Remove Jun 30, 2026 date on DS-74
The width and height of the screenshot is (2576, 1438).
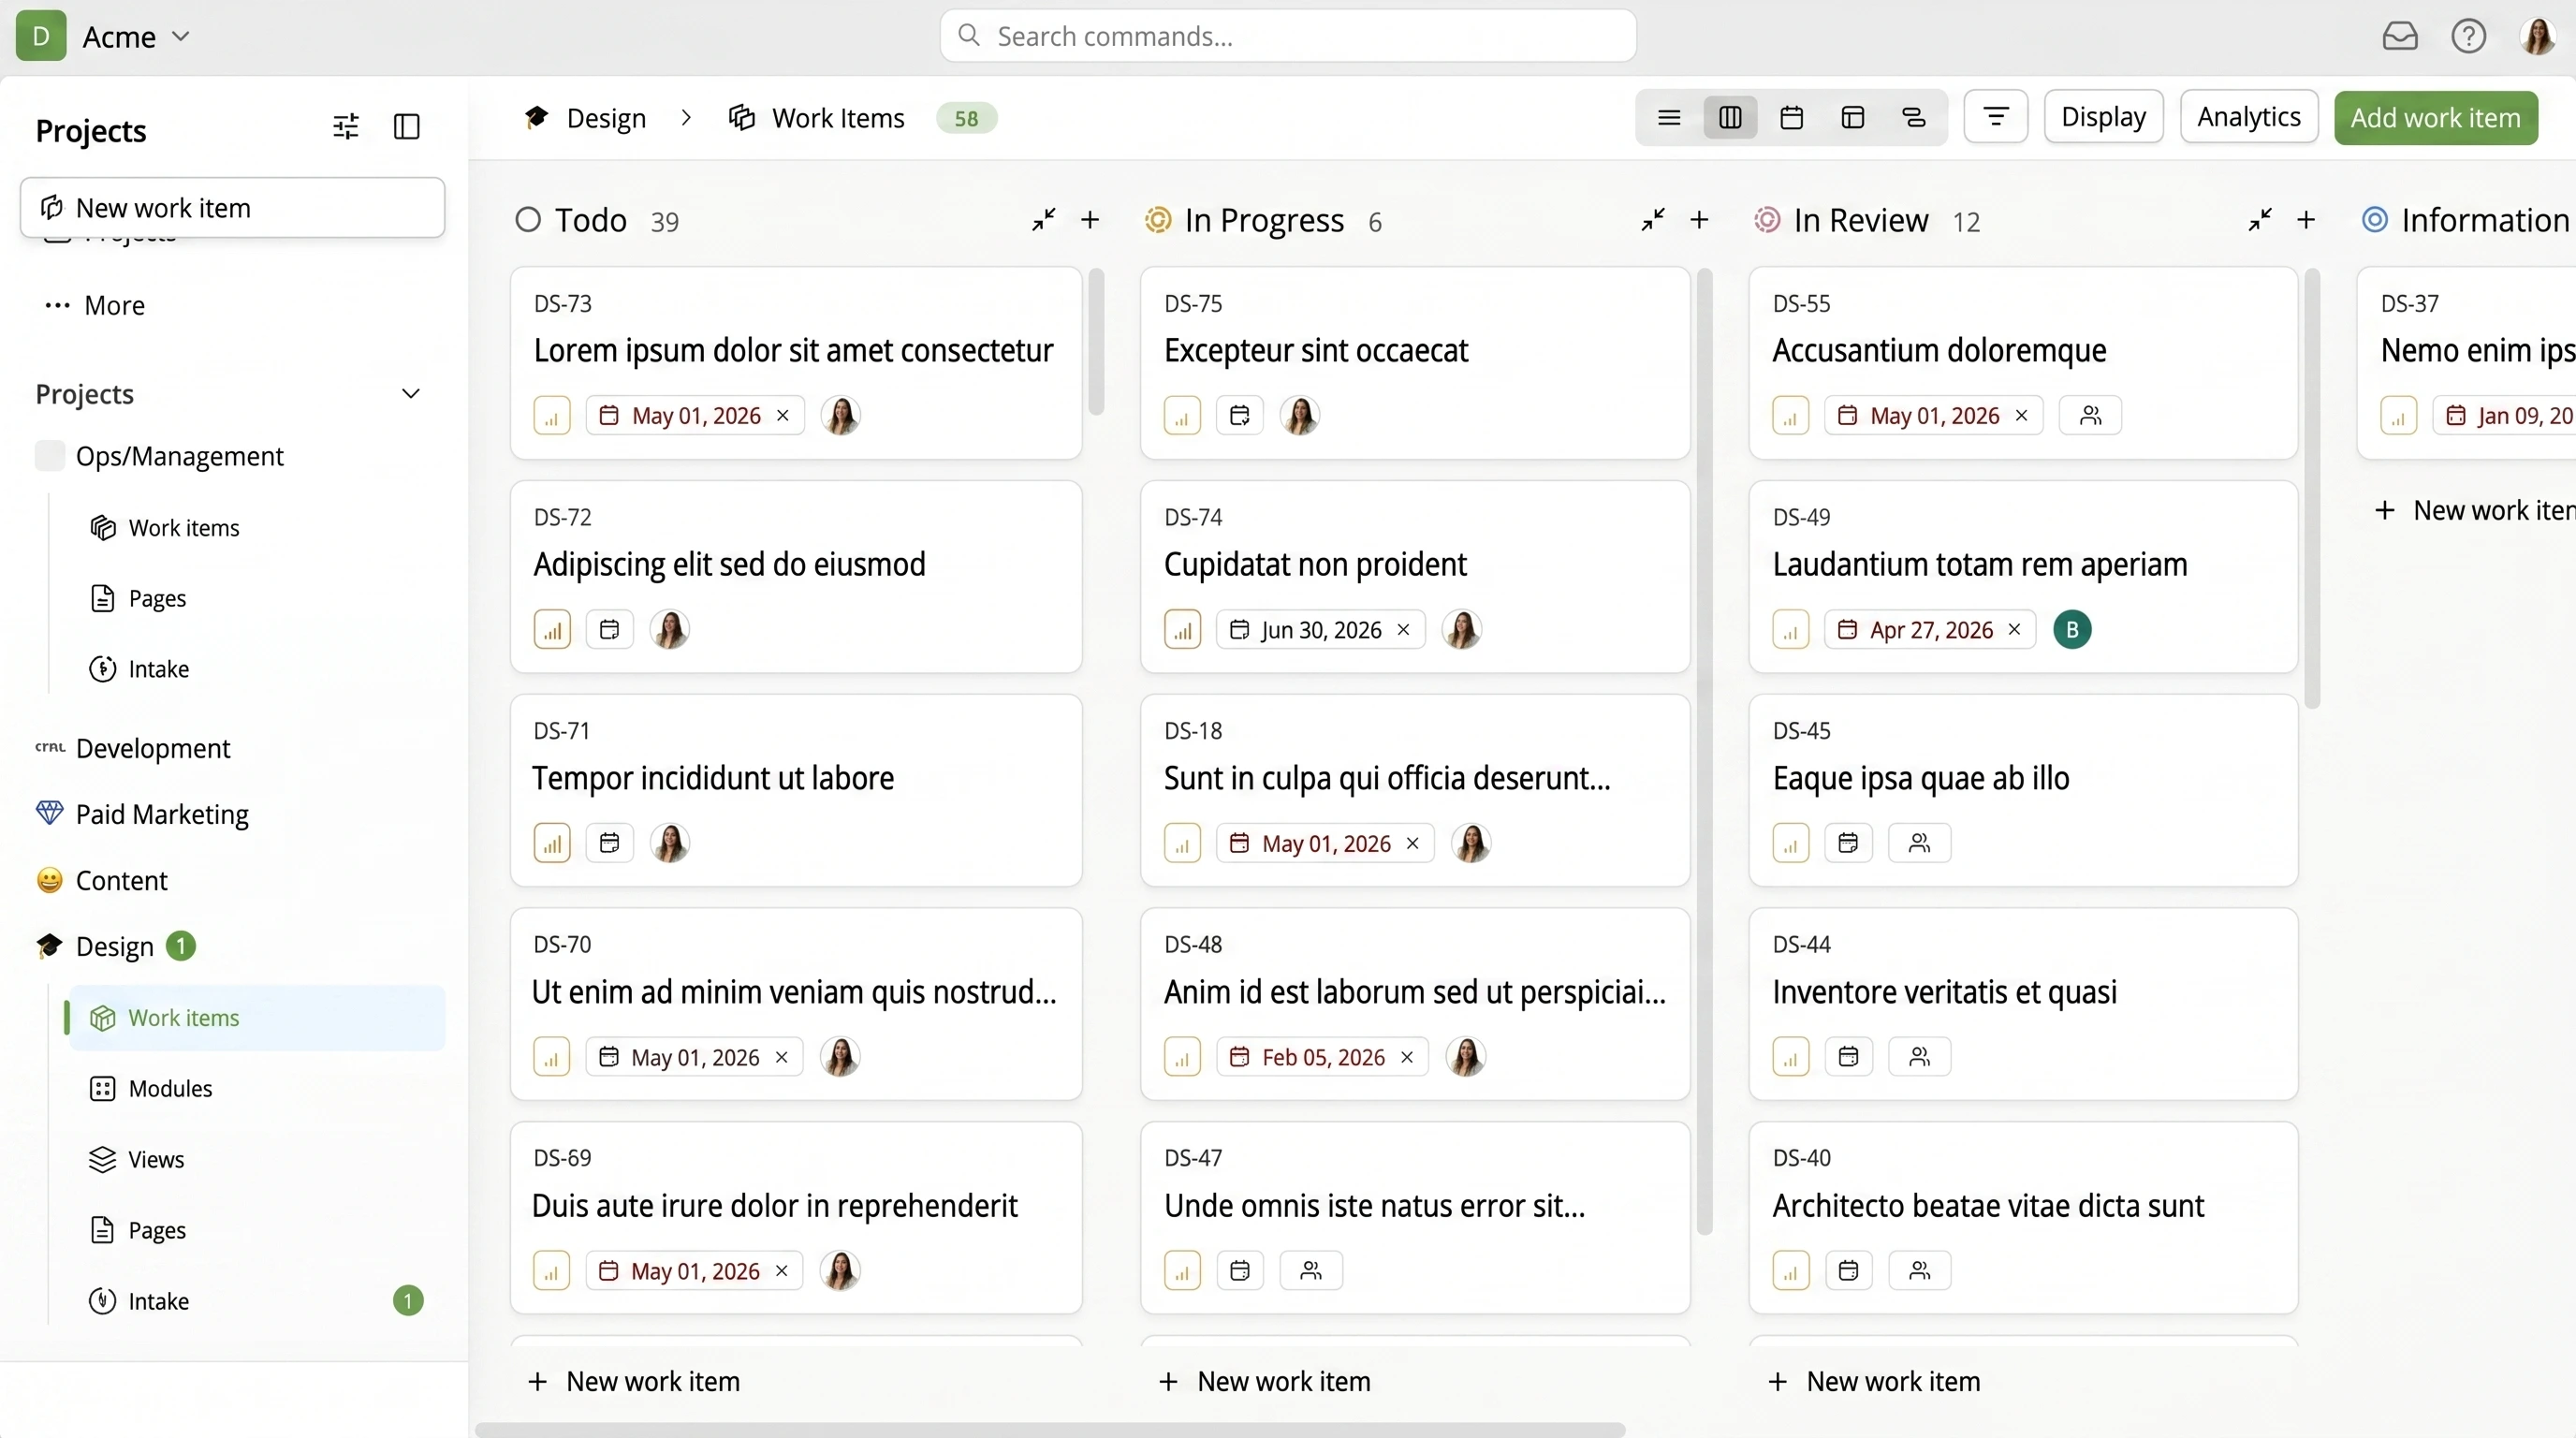point(1404,630)
